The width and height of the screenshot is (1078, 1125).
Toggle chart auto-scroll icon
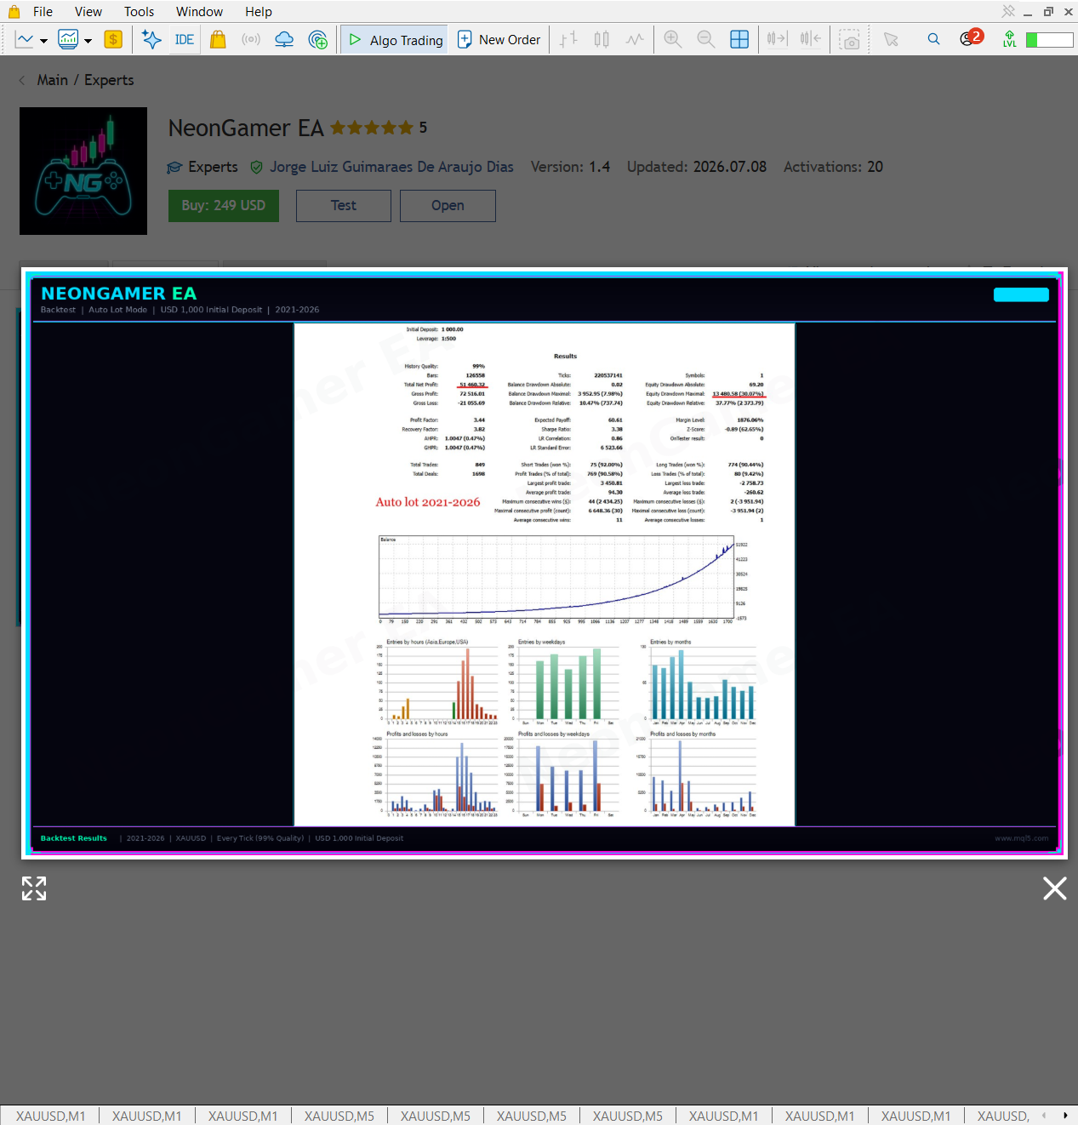(x=811, y=39)
